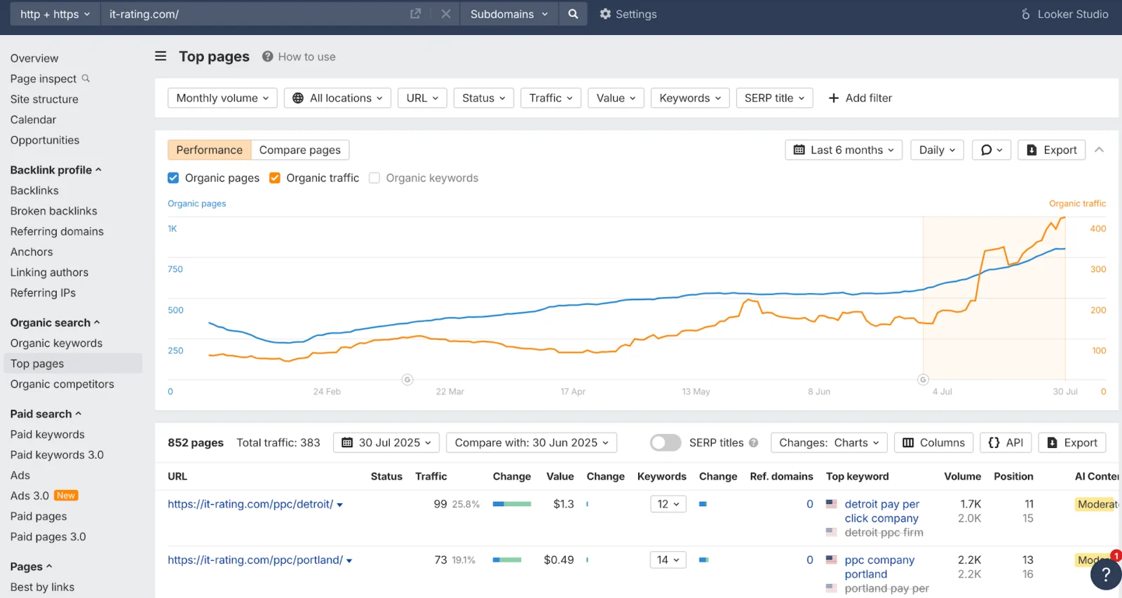The image size is (1122, 598).
Task: Open the Compare with 30 Jun 2025 dropdown
Action: coord(532,442)
